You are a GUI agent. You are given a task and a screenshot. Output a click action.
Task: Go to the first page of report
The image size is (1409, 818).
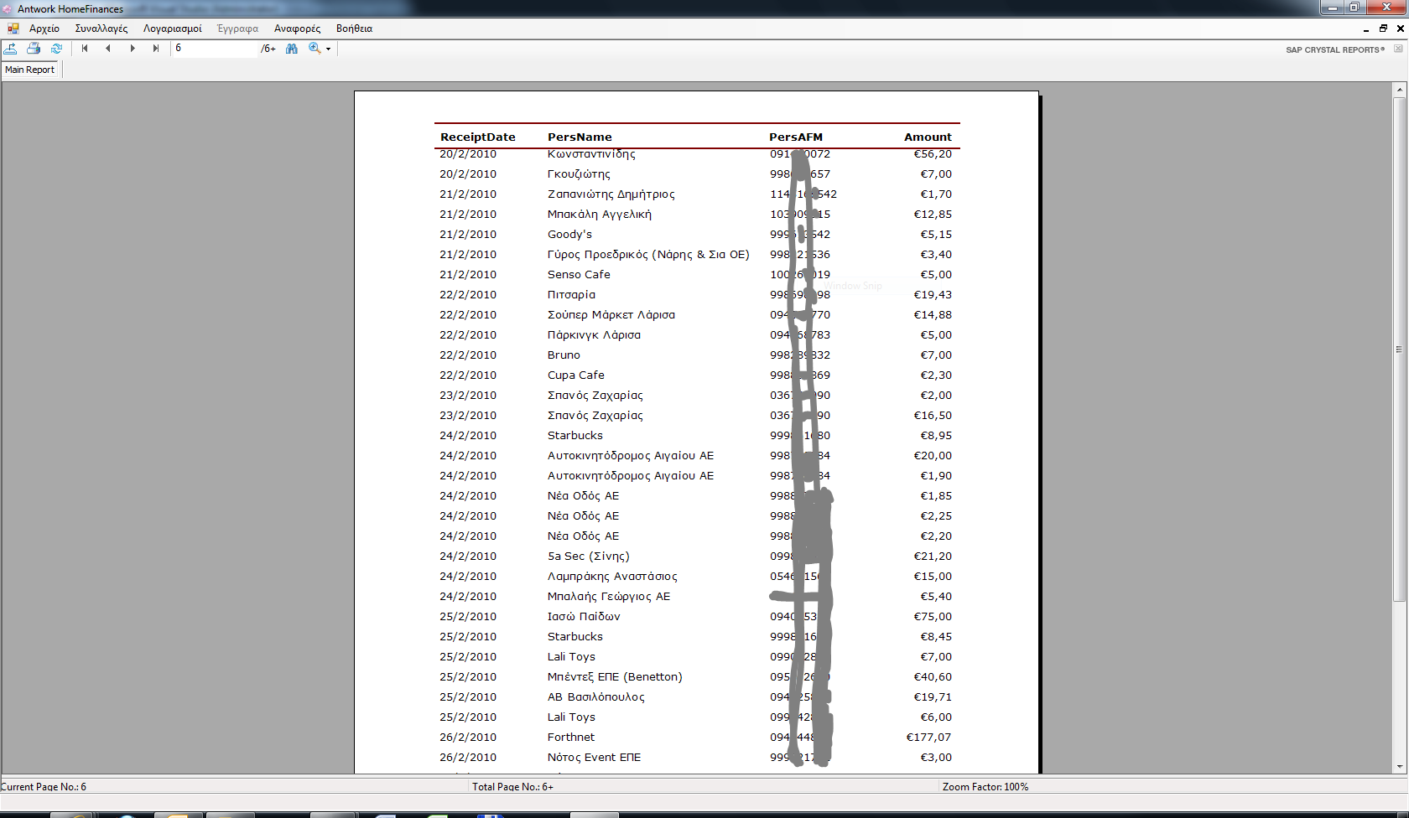(85, 49)
